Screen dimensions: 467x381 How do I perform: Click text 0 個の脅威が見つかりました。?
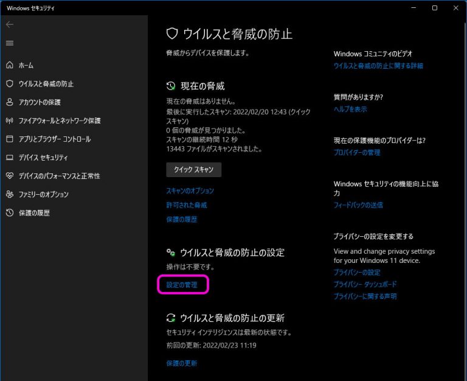pos(206,130)
